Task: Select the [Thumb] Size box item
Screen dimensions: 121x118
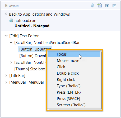Action: click(30, 69)
